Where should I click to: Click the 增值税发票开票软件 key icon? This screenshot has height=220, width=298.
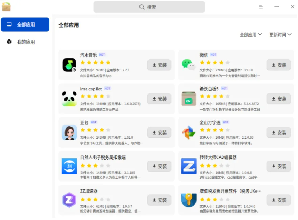[x=188, y=200]
